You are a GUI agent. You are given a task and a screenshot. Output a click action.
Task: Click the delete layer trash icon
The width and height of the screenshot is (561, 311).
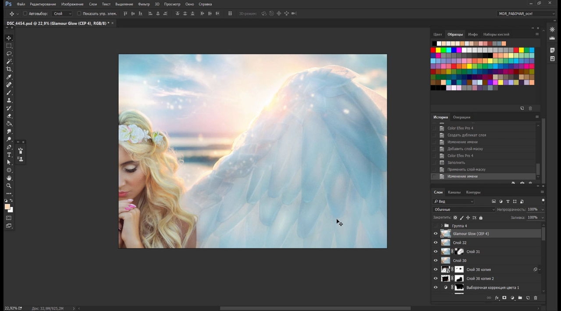tap(535, 298)
